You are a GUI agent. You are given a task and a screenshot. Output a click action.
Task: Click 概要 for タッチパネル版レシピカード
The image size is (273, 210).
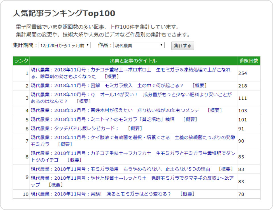point(135,128)
